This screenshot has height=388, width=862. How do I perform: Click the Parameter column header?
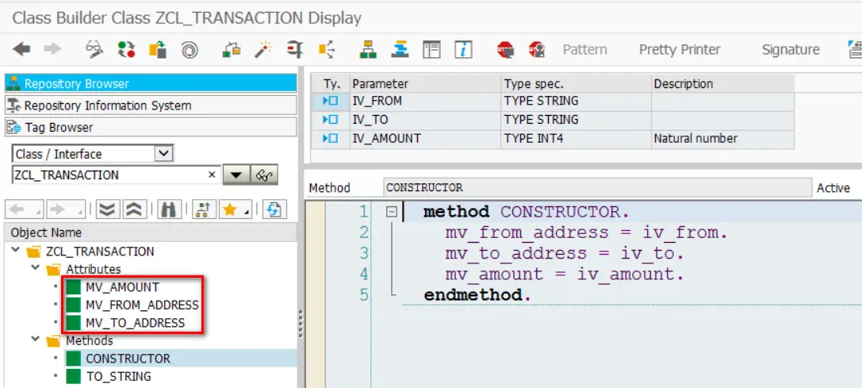tap(426, 83)
